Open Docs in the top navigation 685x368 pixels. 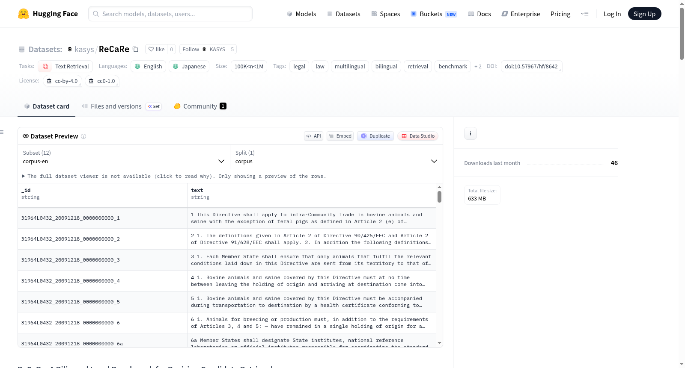pos(479,14)
